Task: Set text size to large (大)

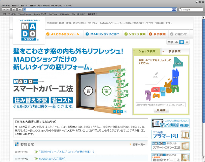Action: pyautogui.click(x=187, y=42)
